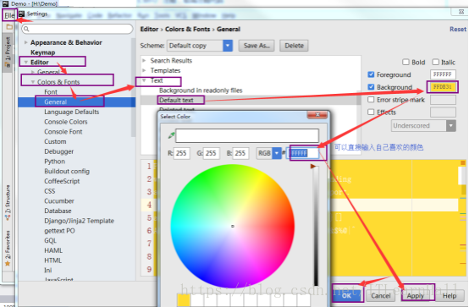Open the Scheme dropdown arrow
This screenshot has width=469, height=307.
[x=228, y=46]
